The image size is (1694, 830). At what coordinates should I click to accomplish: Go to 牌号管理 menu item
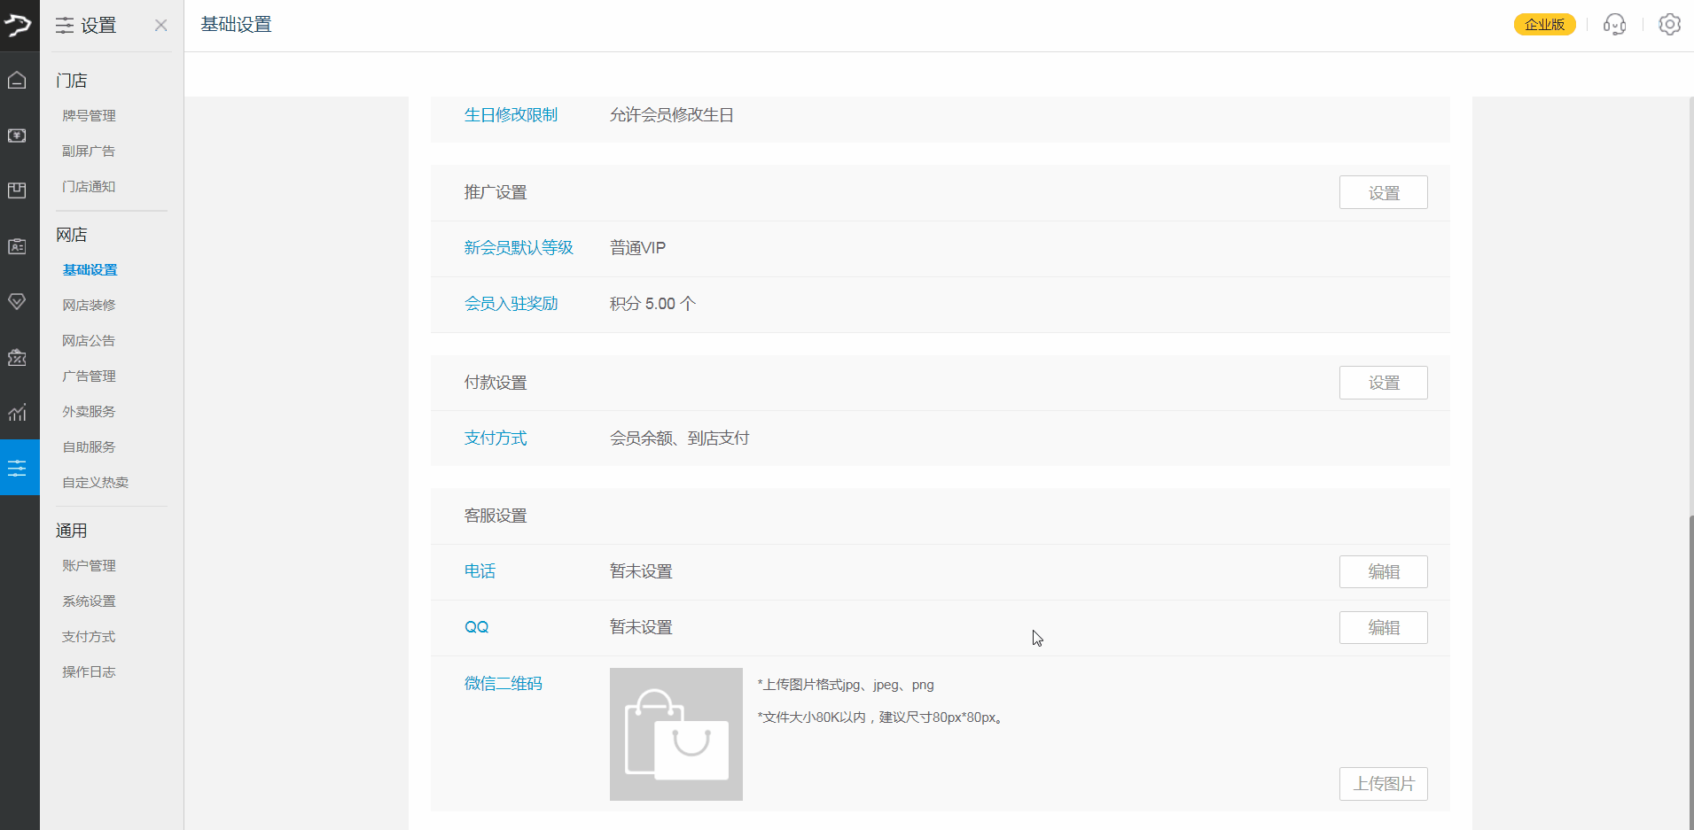(89, 116)
